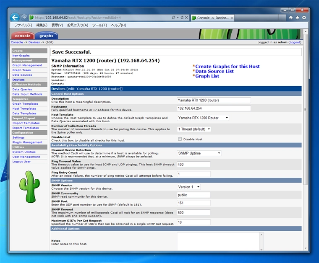Image resolution: width=319 pixels, height=263 pixels.
Task: Click Console breadcrumb link
Action: click(17, 42)
